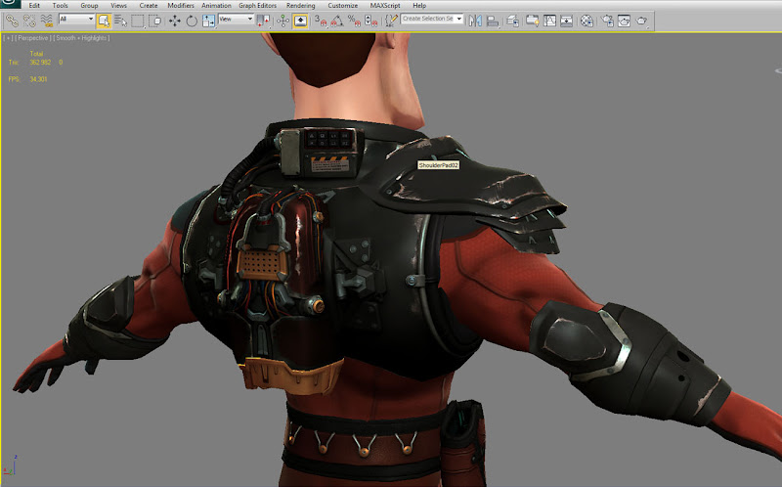Open the Layer Manager icon
782x487 pixels.
click(x=512, y=21)
